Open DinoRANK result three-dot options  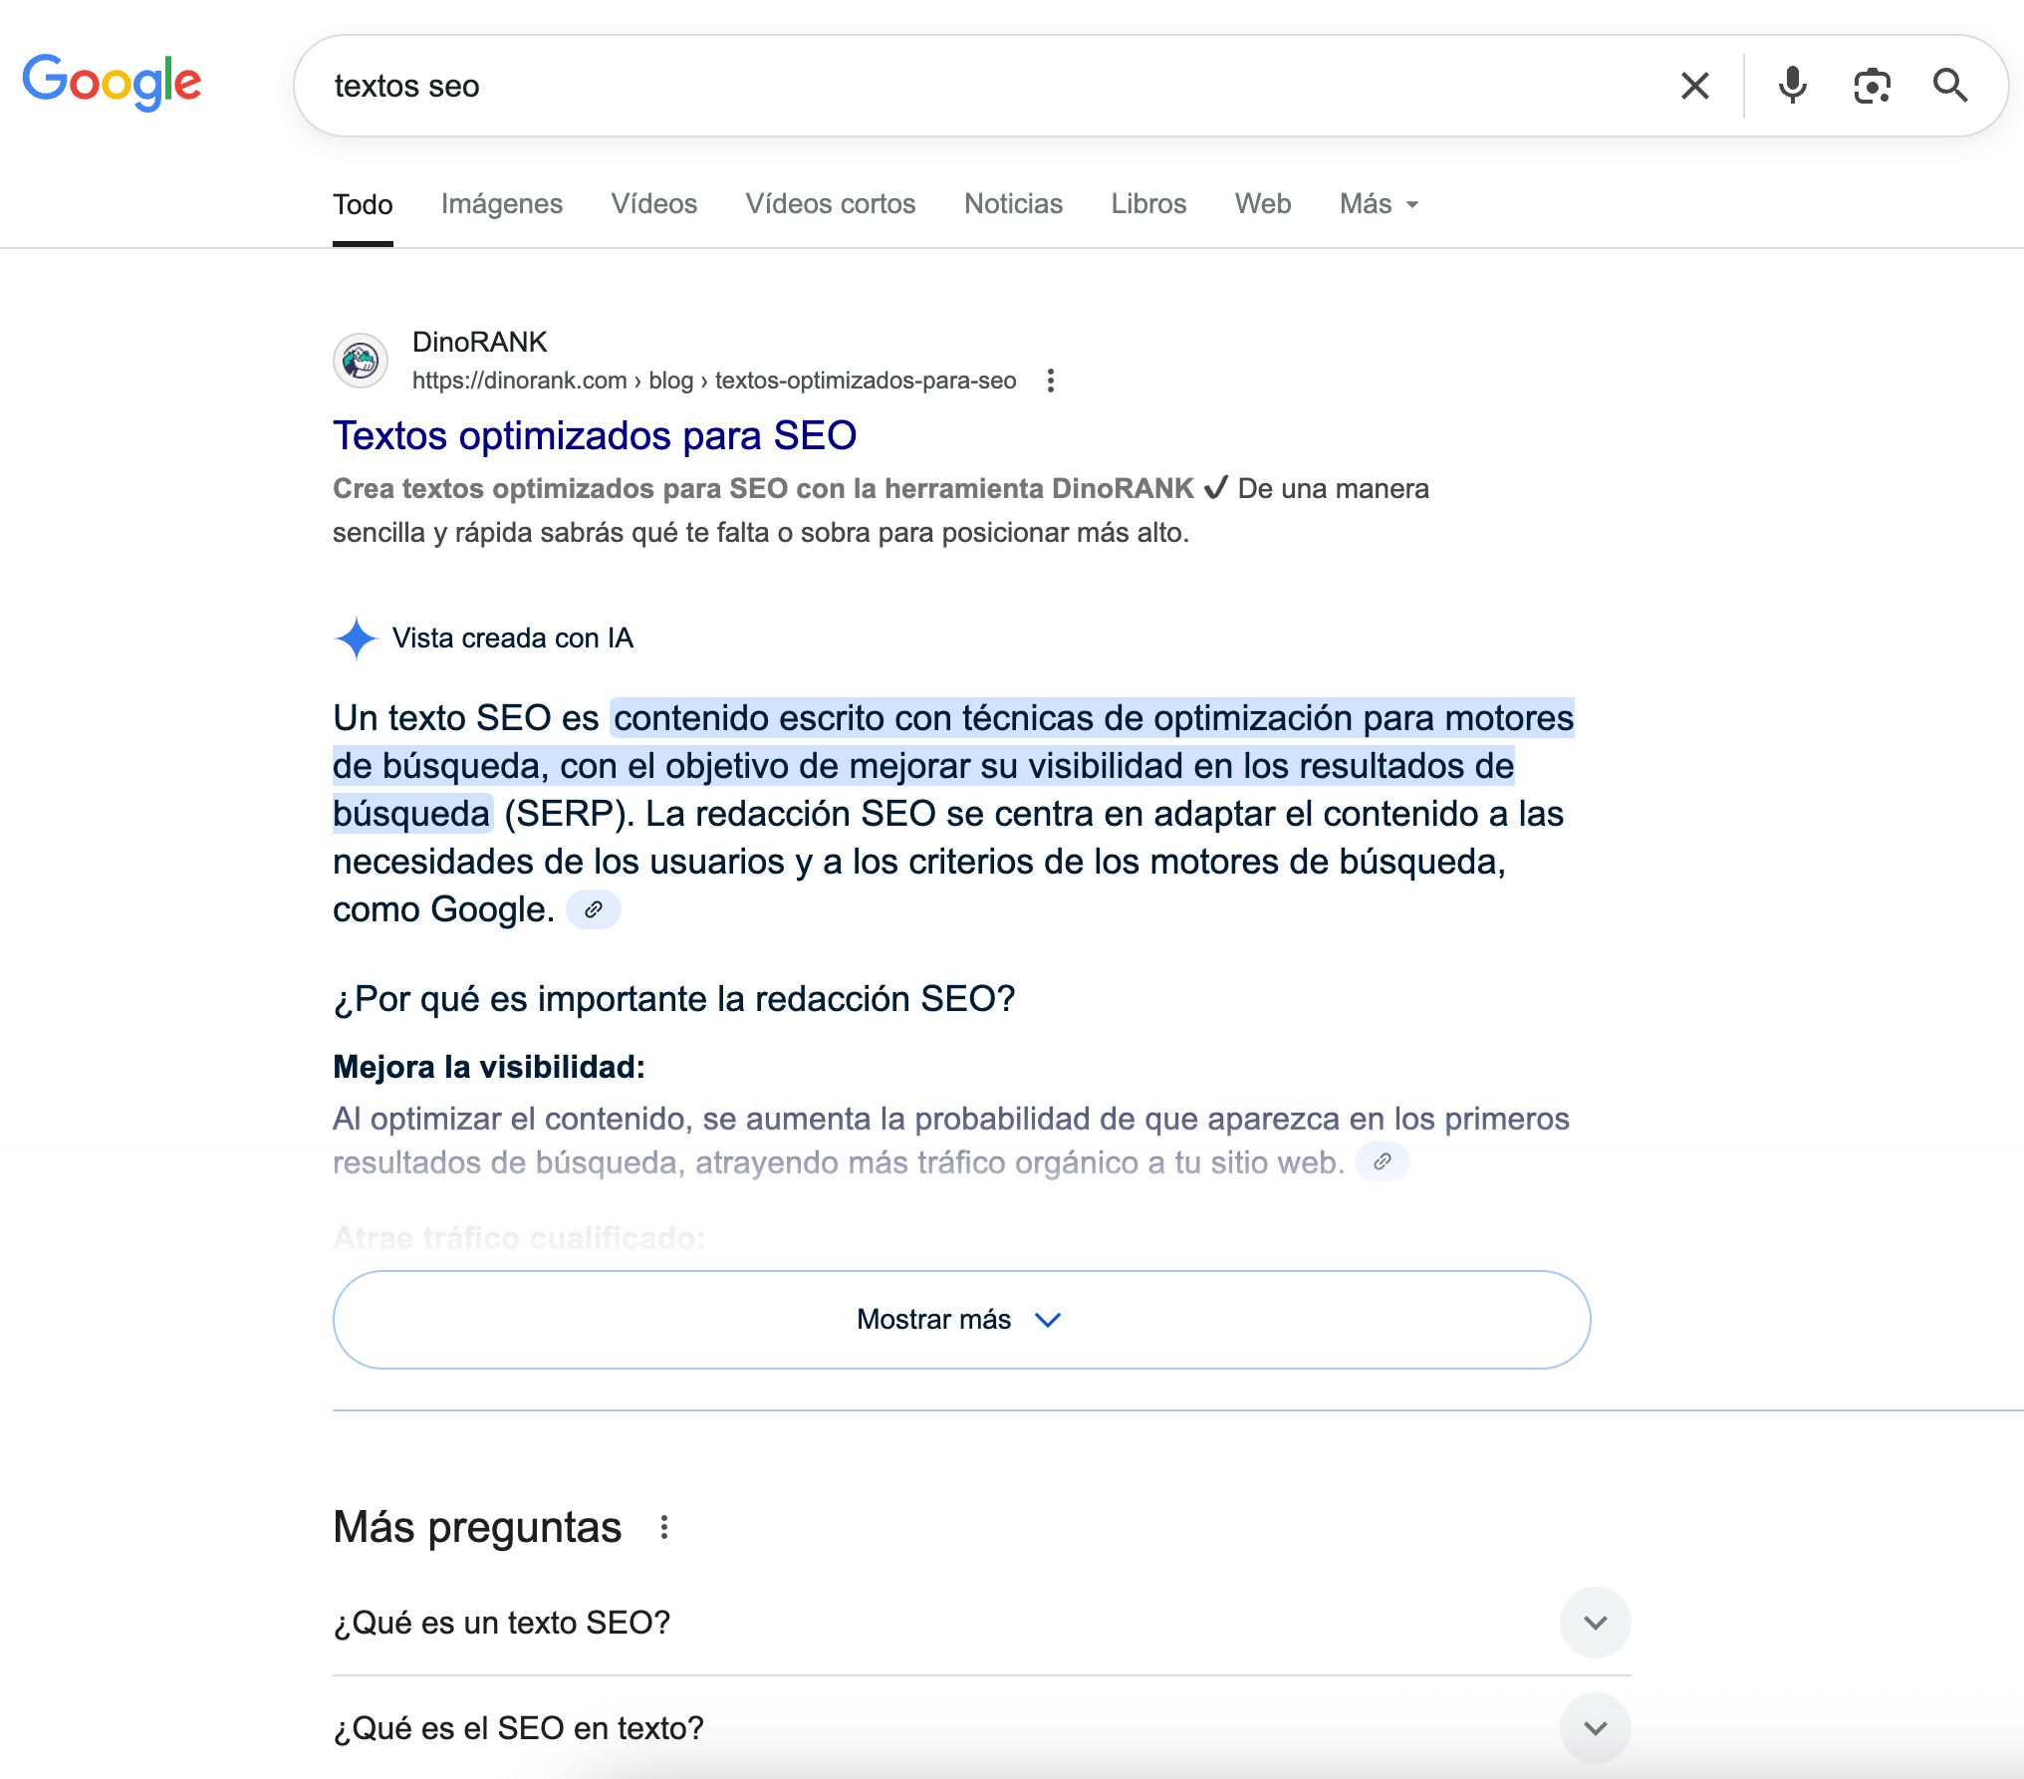click(x=1051, y=381)
